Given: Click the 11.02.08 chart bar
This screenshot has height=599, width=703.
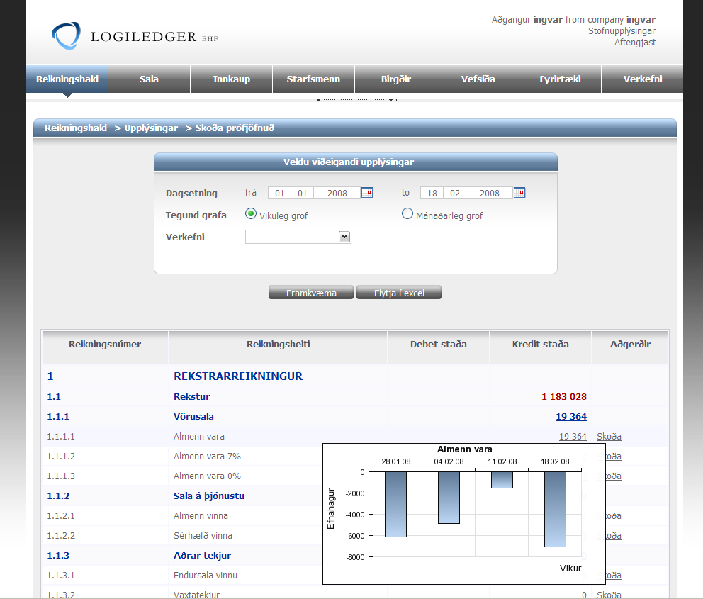Looking at the screenshot, I should [x=502, y=480].
